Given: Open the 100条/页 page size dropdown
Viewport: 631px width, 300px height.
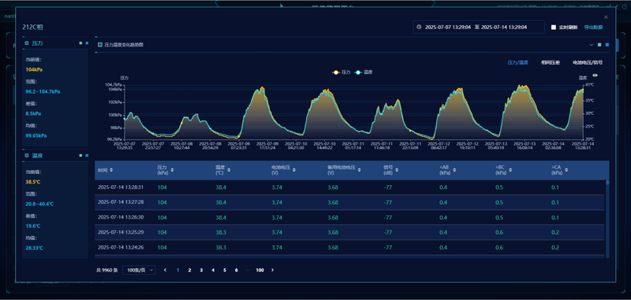Looking at the screenshot, I should [x=139, y=270].
